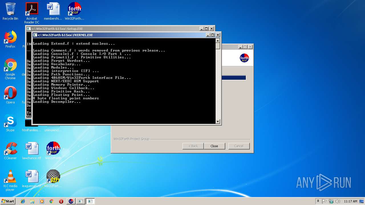Switch to Win32Forth installer taskbar button

pos(71,201)
